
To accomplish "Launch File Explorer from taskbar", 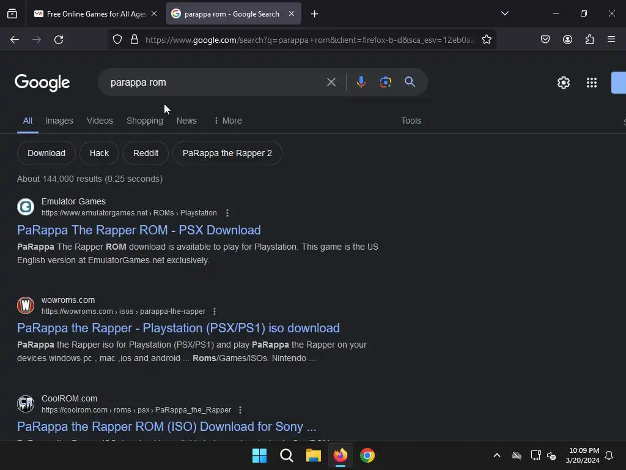I will tap(314, 455).
